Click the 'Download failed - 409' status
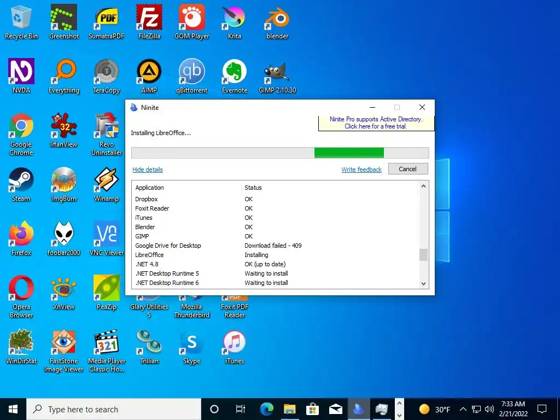The width and height of the screenshot is (560, 420). coord(273,246)
